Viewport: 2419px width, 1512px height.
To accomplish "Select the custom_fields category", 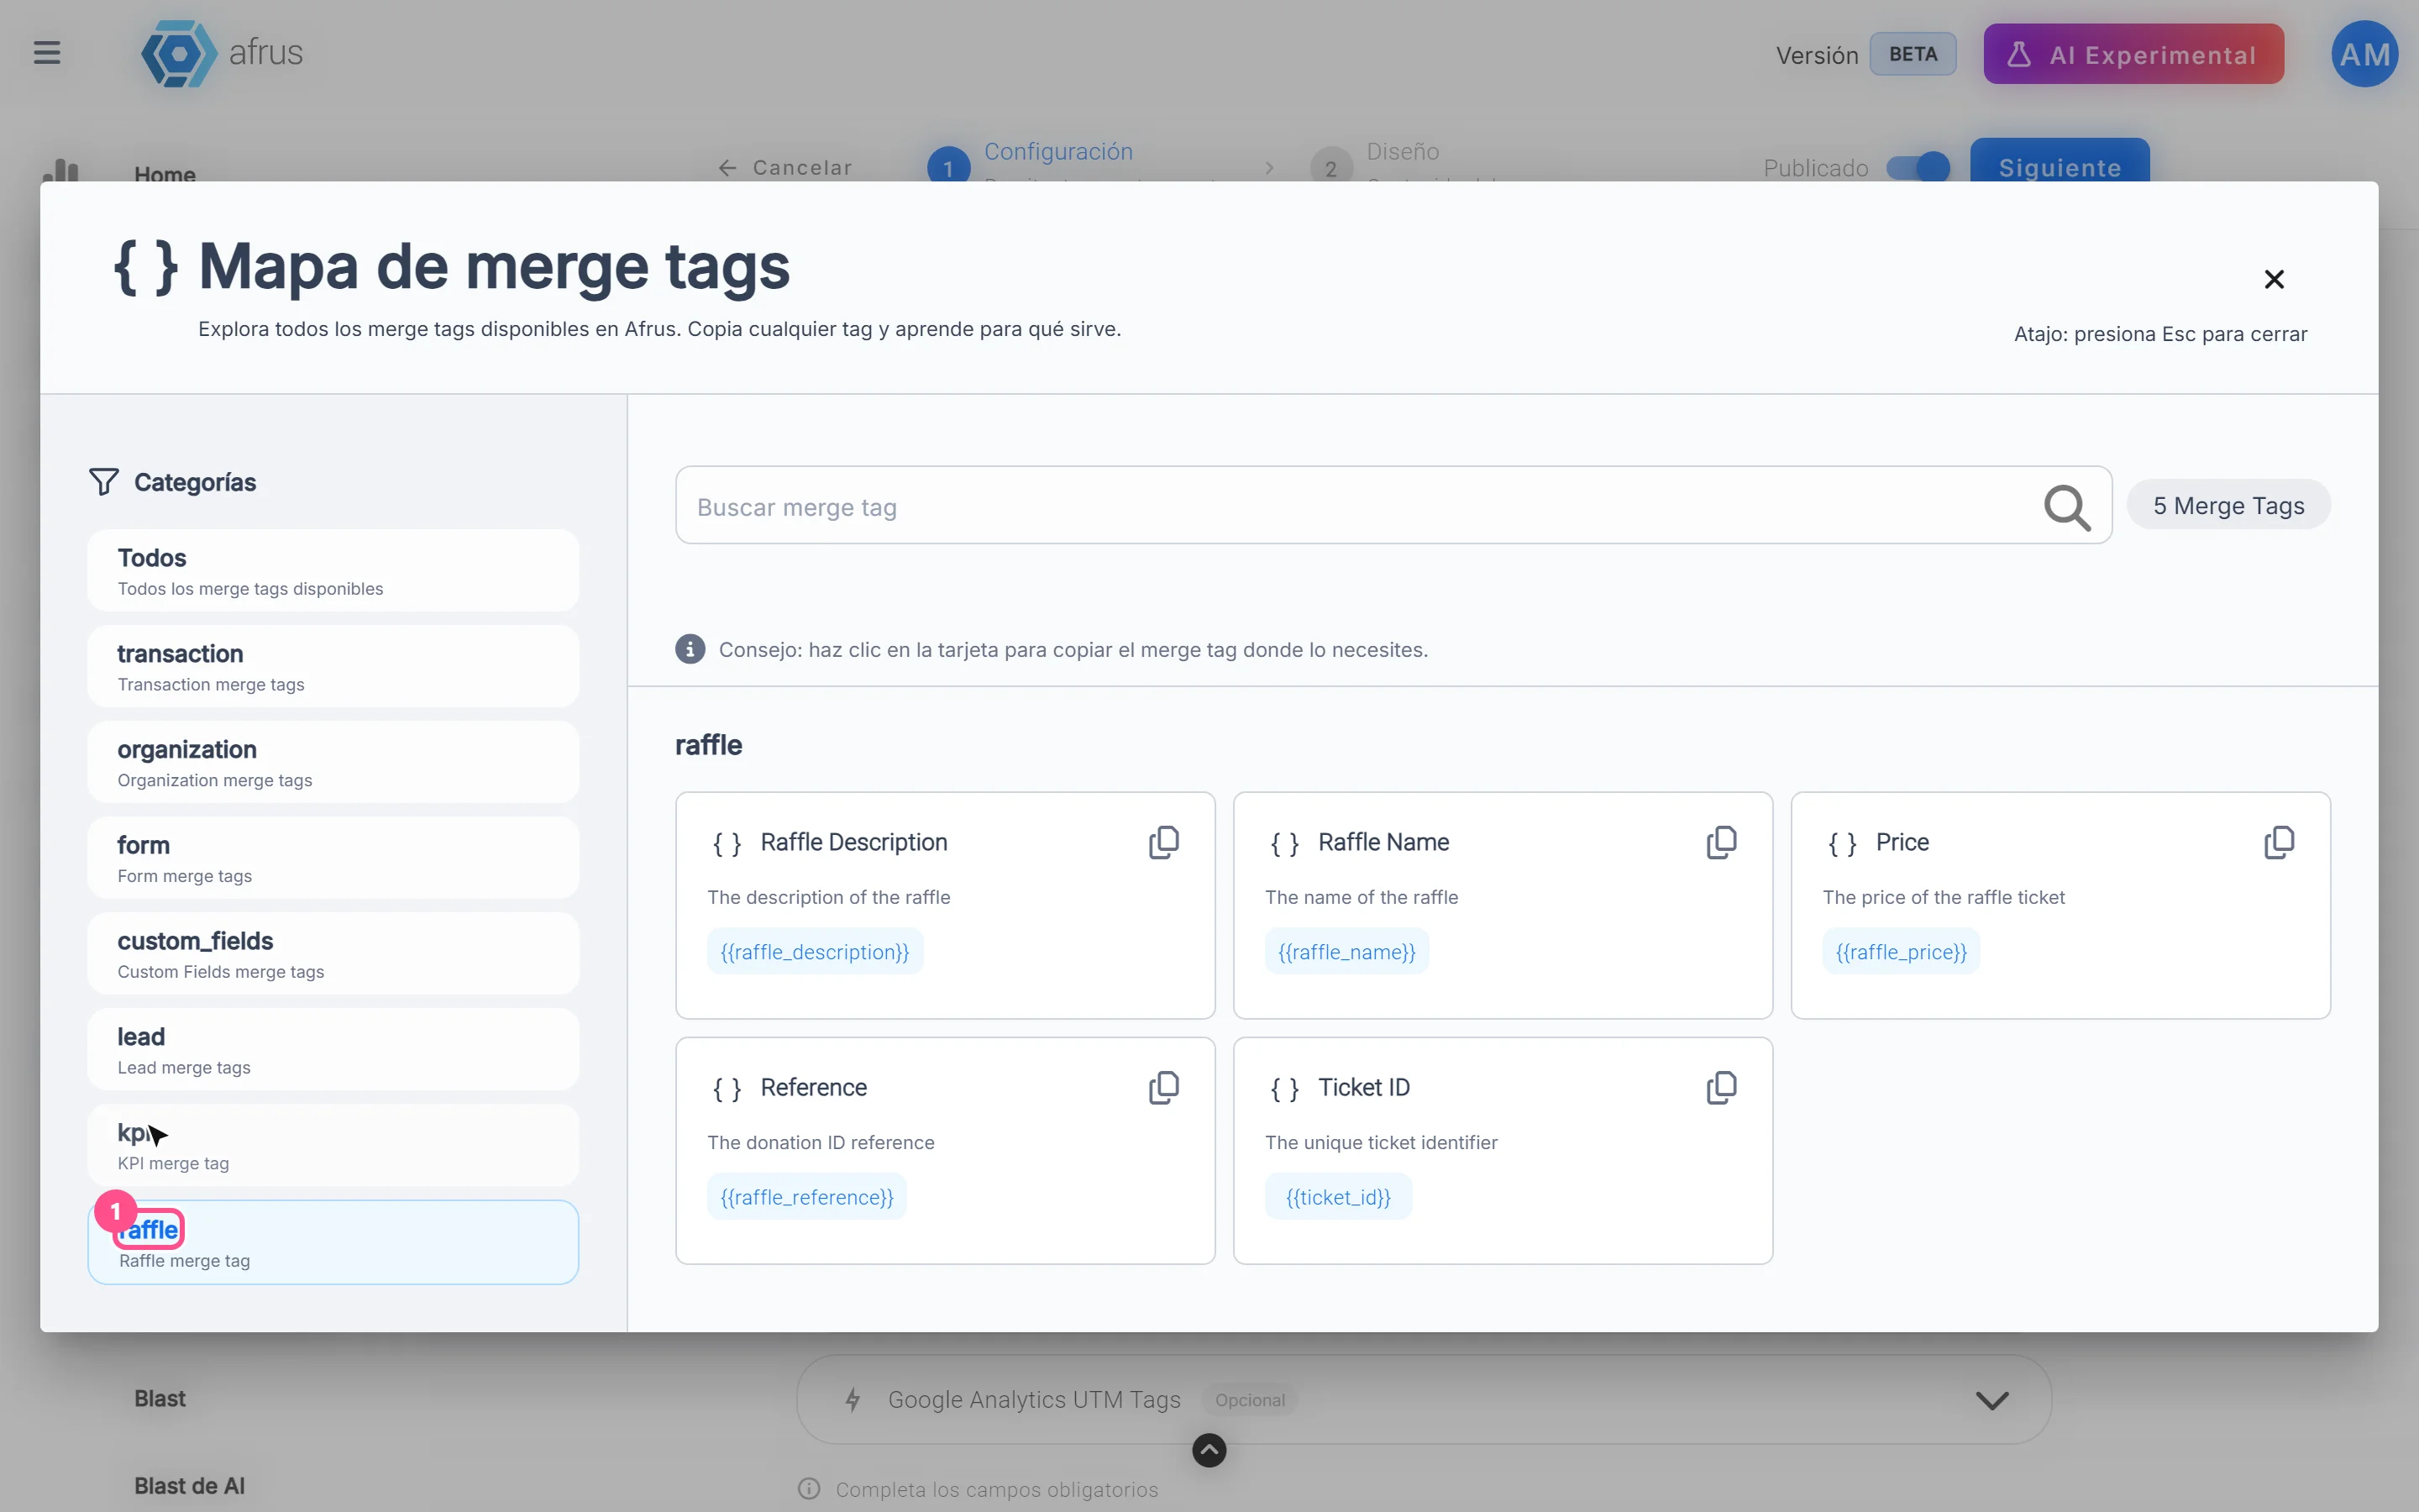I will tap(333, 954).
